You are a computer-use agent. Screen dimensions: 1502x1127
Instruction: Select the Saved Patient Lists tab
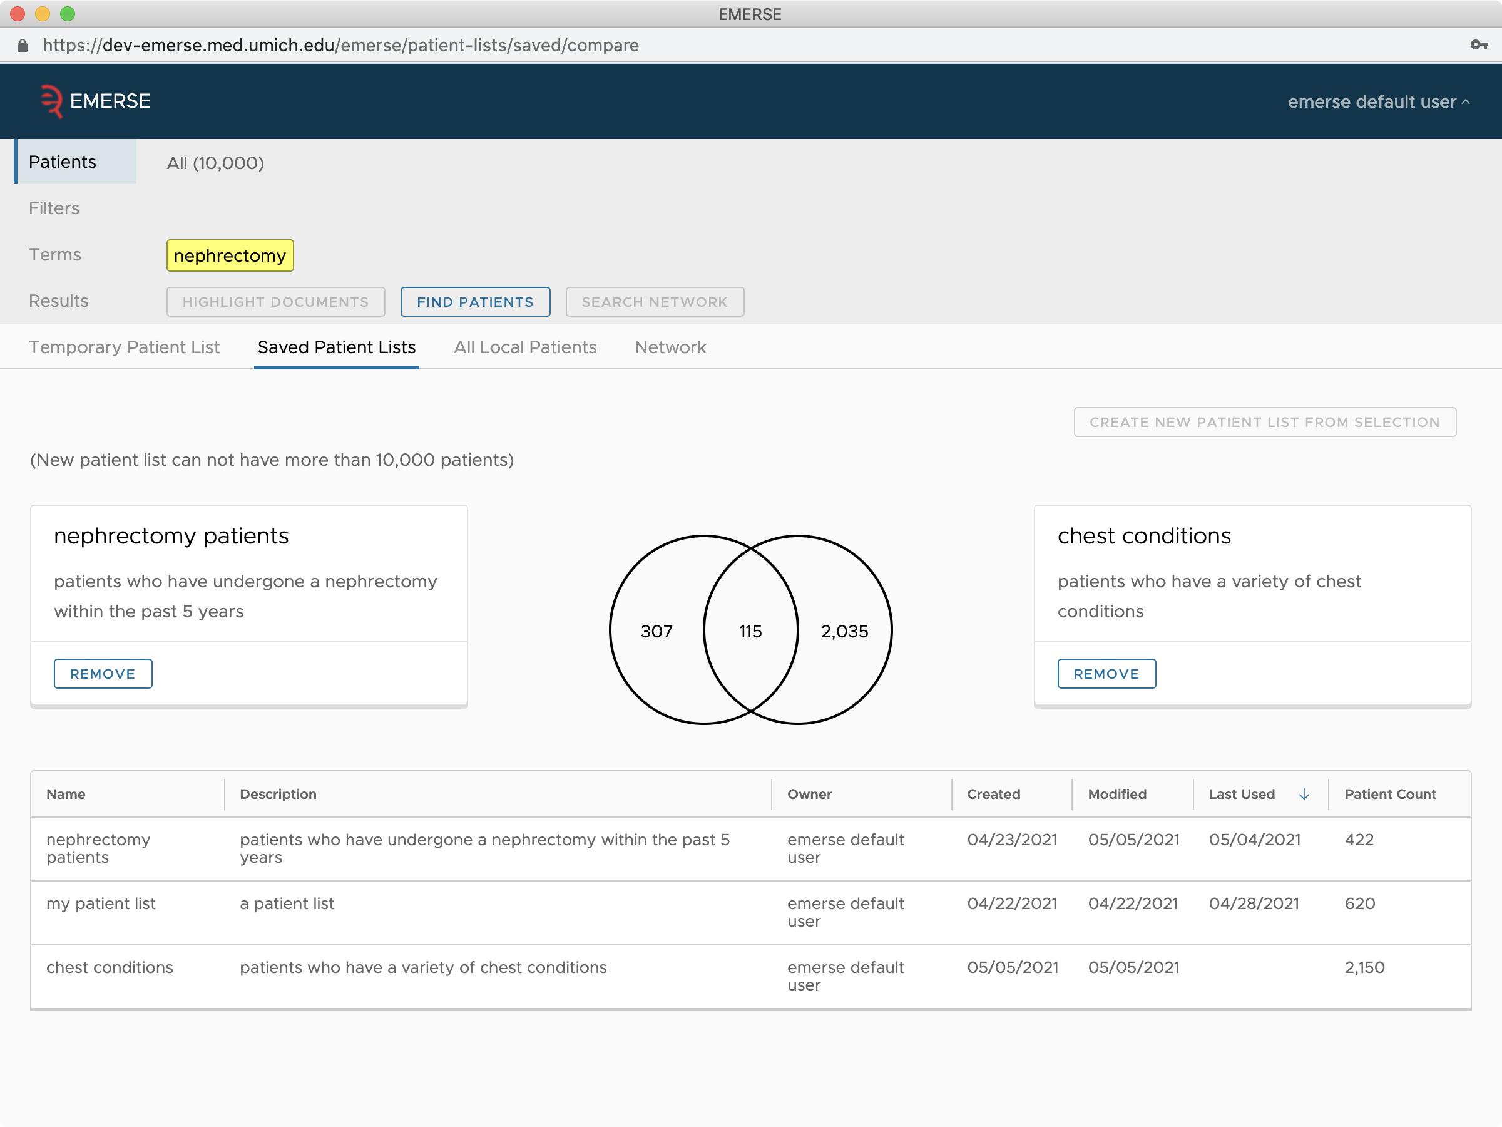click(337, 347)
